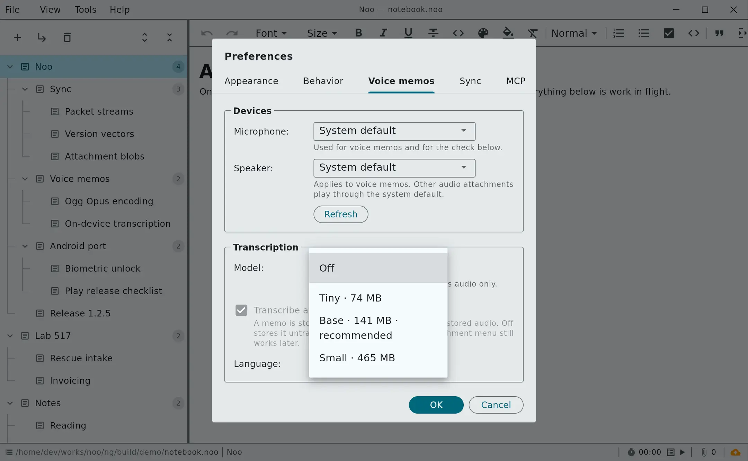Click the add child note arrow icon

point(42,37)
